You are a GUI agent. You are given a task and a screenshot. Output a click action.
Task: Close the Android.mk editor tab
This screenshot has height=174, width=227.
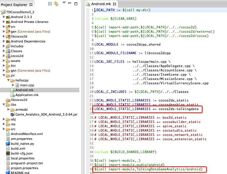tap(115, 4)
